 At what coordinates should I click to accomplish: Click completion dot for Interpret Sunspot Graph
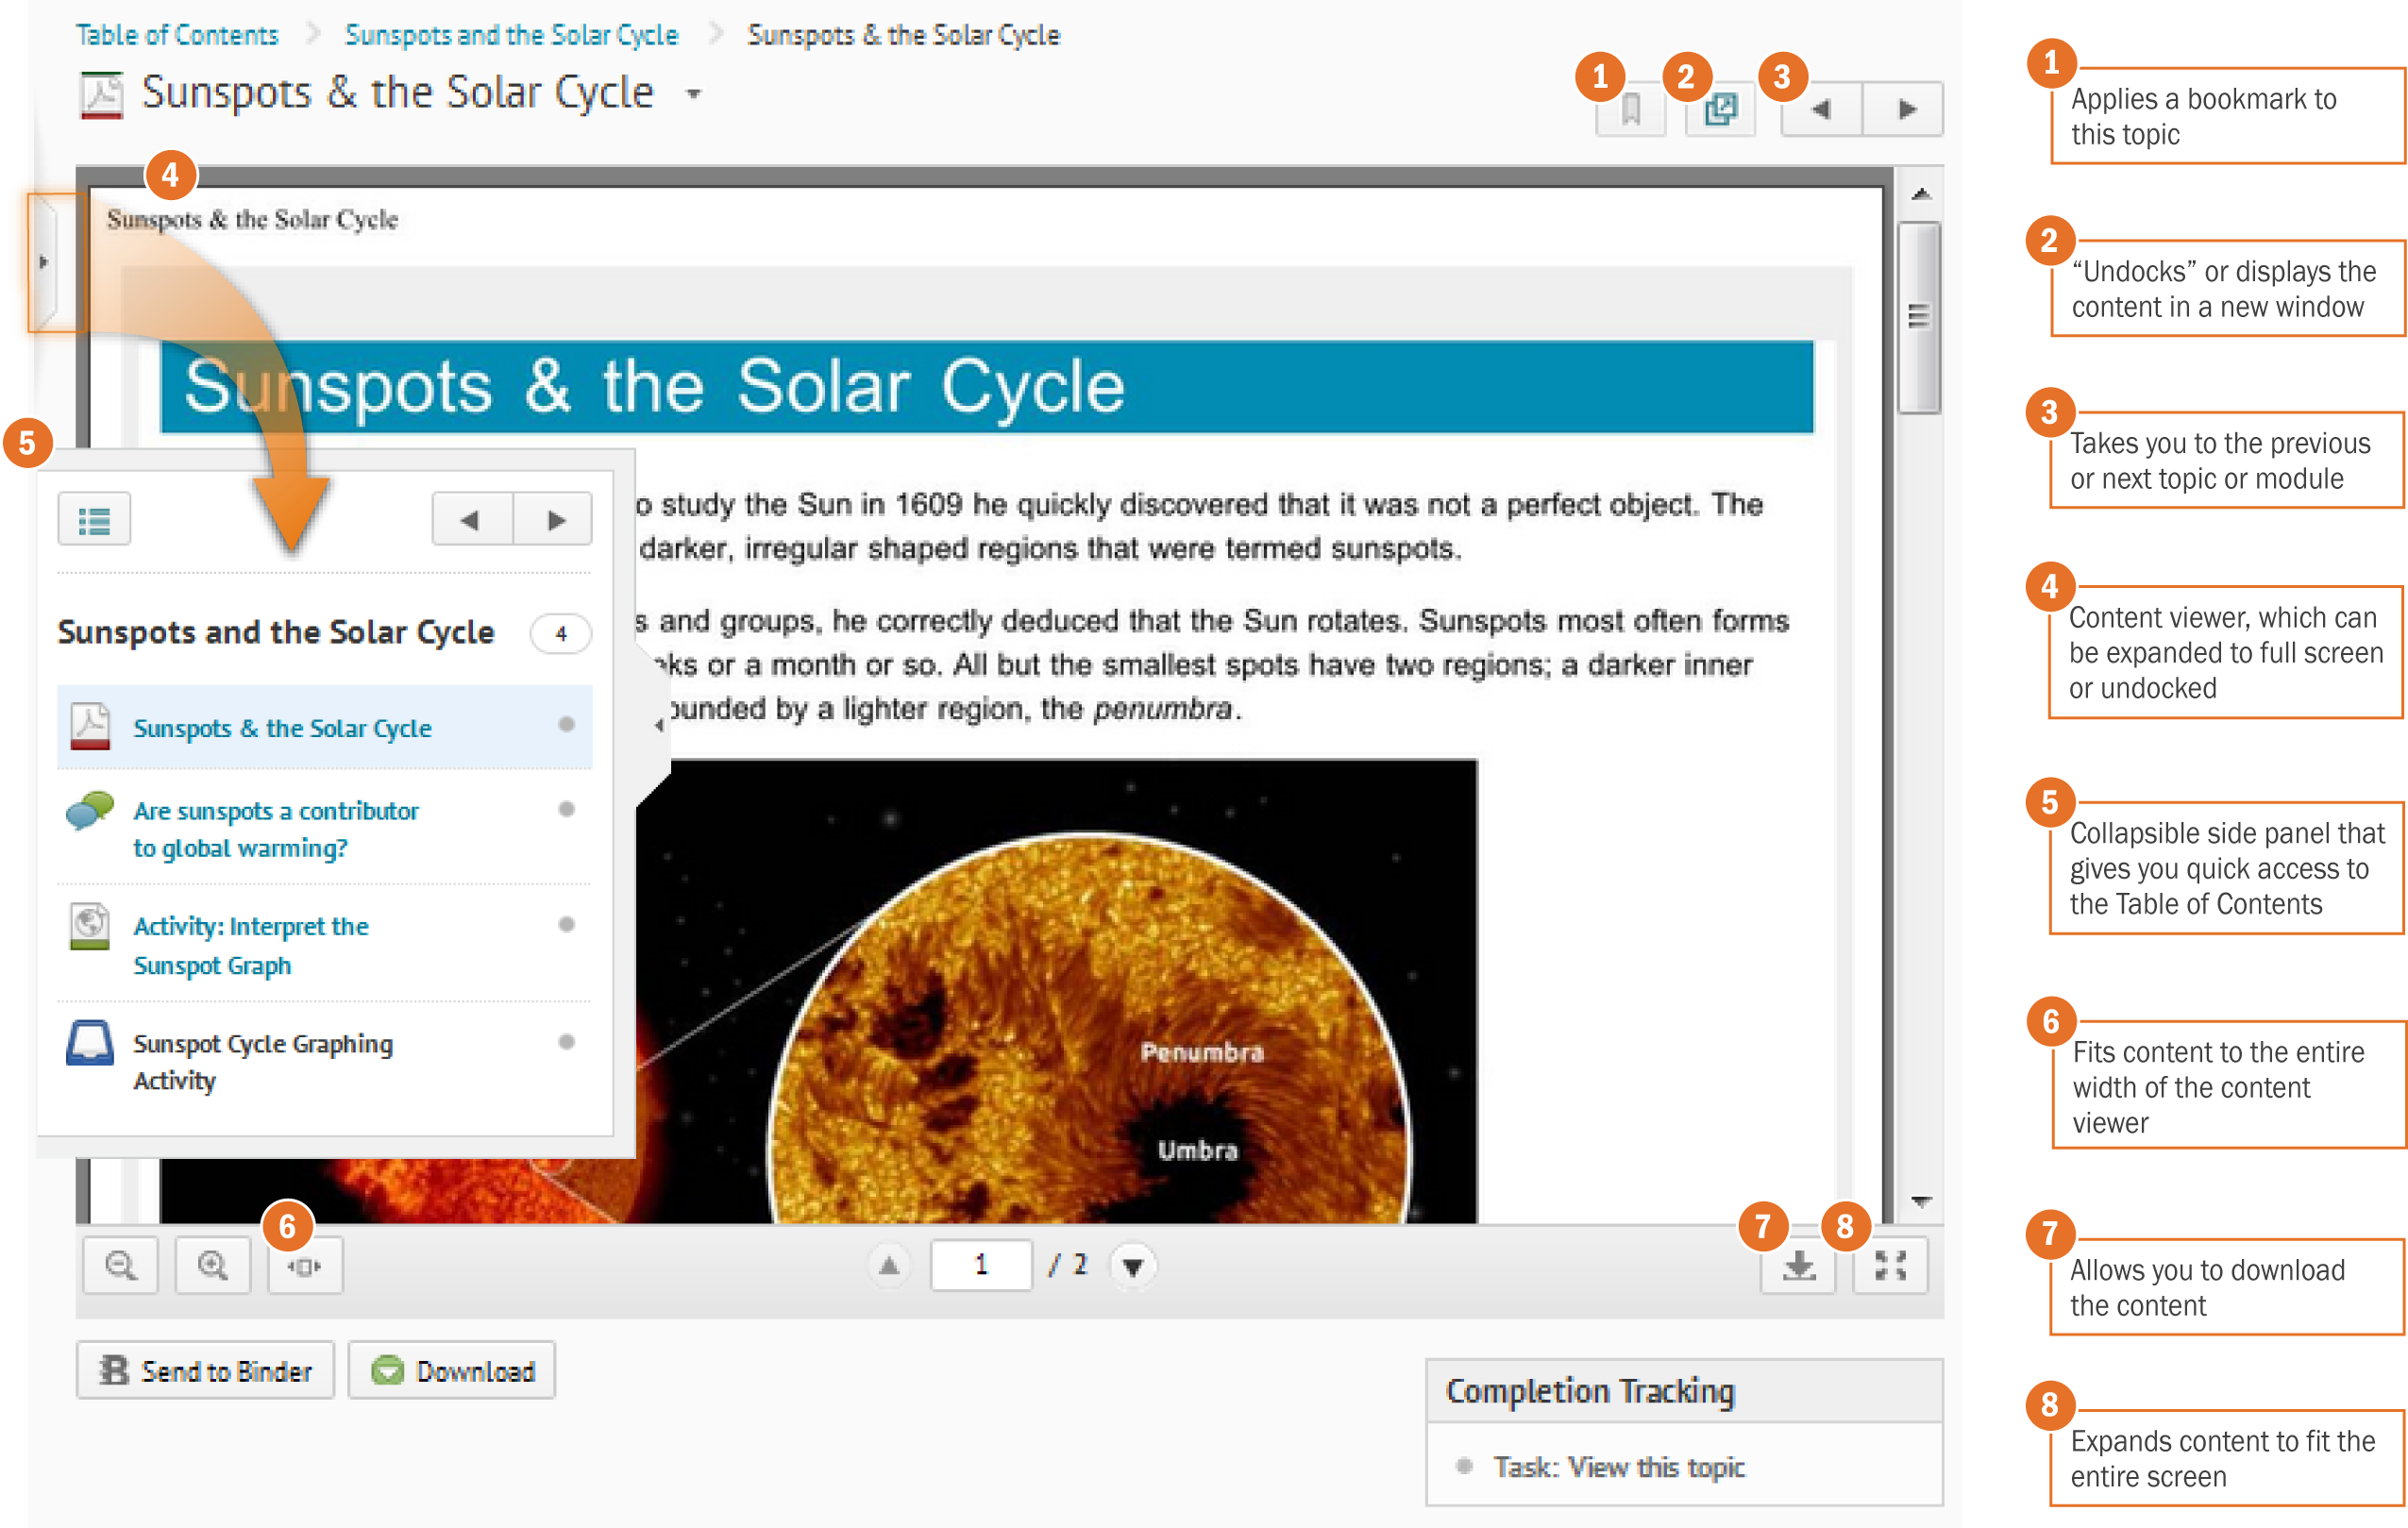tap(567, 924)
